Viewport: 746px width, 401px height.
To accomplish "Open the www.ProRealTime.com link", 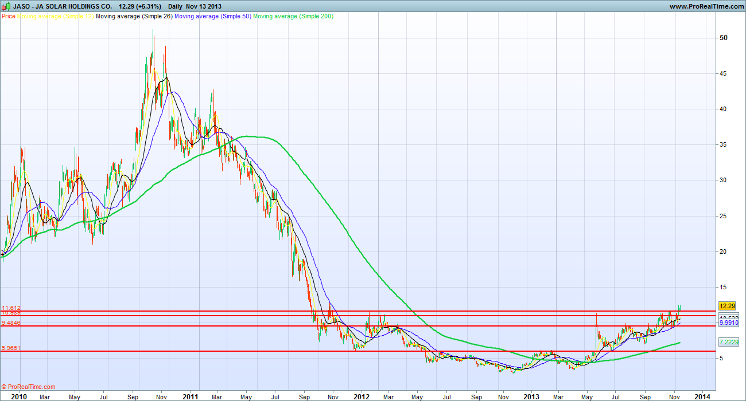I will [706, 6].
